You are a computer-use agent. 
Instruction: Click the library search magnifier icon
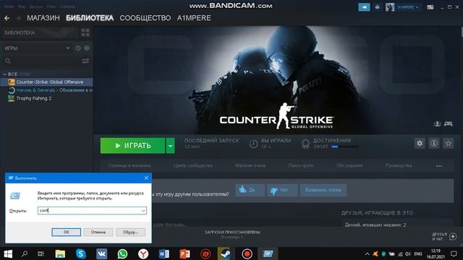point(8,61)
